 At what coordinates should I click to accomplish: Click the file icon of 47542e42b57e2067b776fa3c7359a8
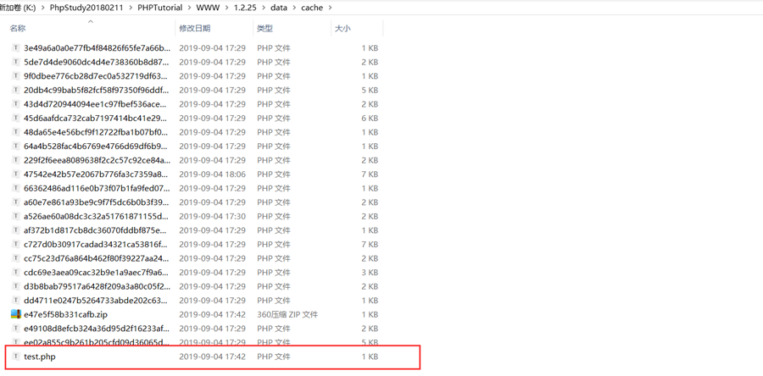(x=15, y=174)
